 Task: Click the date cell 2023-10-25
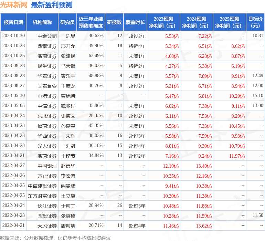[13, 56]
